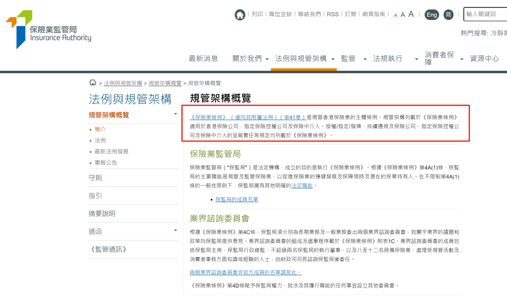Select the Eng language icon
This screenshot has width=507, height=296.
(431, 15)
